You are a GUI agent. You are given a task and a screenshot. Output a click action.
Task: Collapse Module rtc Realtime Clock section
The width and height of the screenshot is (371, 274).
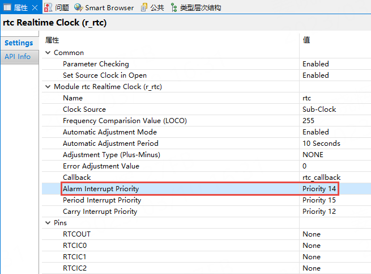[48, 87]
